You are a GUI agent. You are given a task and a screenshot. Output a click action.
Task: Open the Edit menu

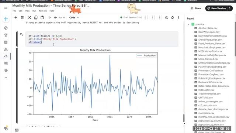(21, 11)
